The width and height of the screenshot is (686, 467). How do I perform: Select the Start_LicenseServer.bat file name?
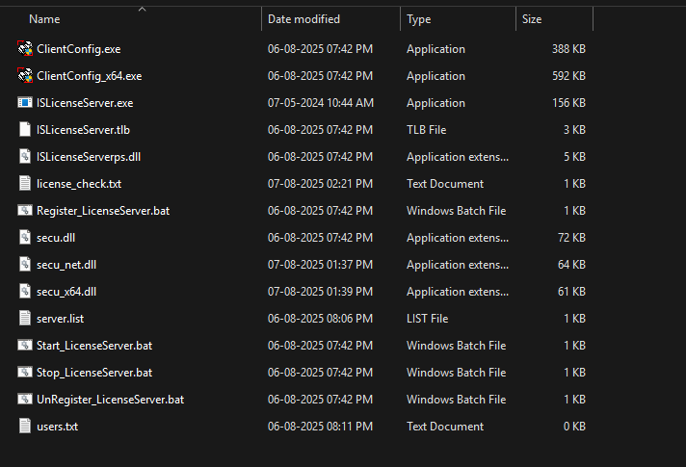[94, 346]
